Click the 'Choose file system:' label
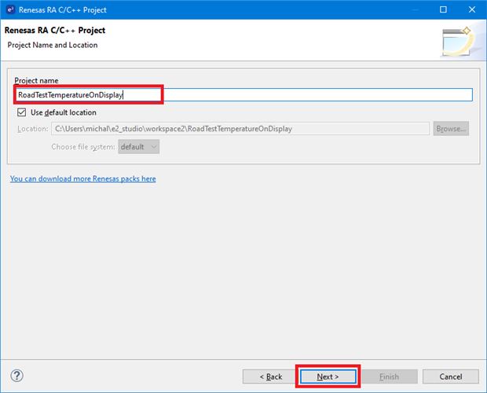 [x=83, y=147]
